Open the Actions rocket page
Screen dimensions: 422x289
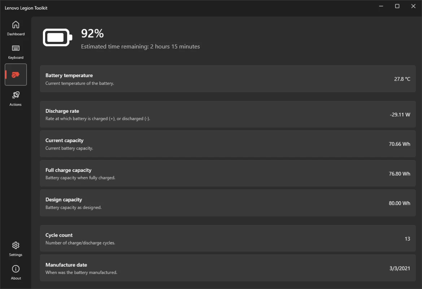tap(16, 99)
